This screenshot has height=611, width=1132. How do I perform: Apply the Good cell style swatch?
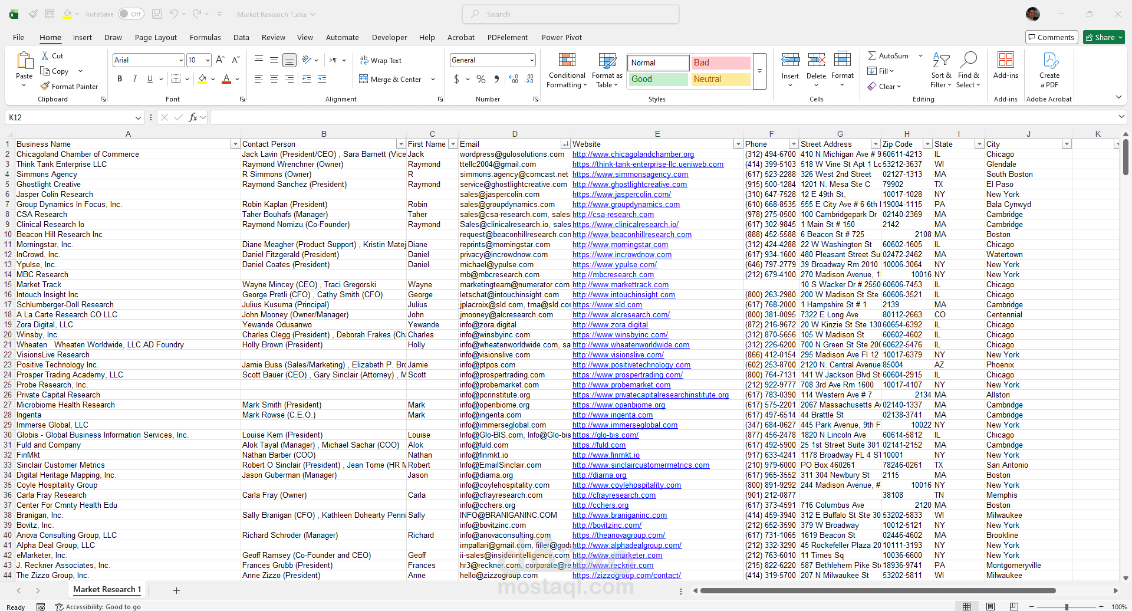point(658,79)
